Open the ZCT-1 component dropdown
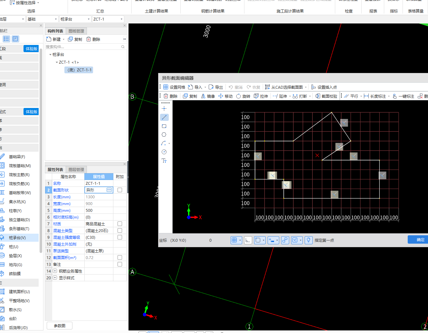428x333 pixels. [108, 19]
